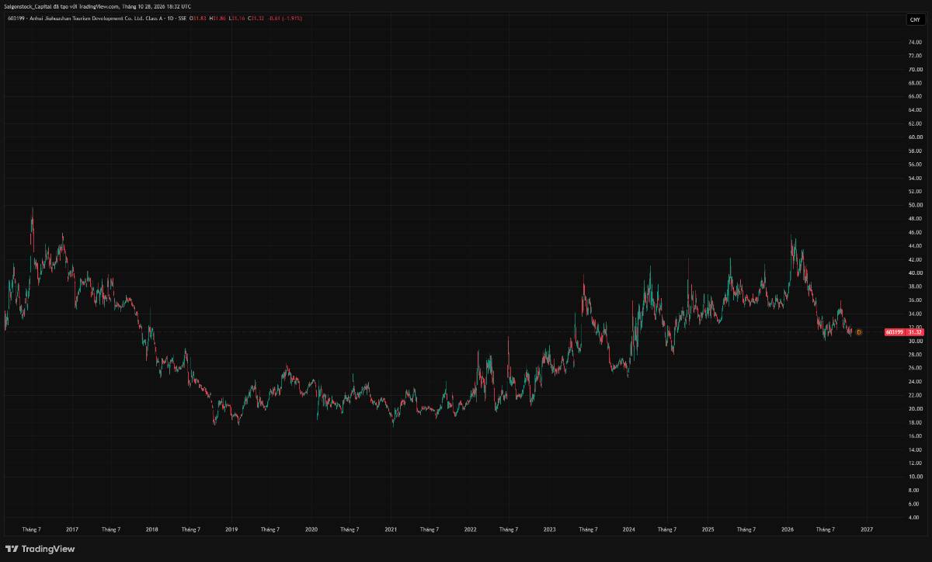Click the 2023 label on time axis
This screenshot has height=562, width=932.
tap(549, 529)
